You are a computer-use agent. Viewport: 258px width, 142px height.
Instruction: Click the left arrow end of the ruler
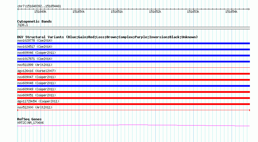point(18,9)
